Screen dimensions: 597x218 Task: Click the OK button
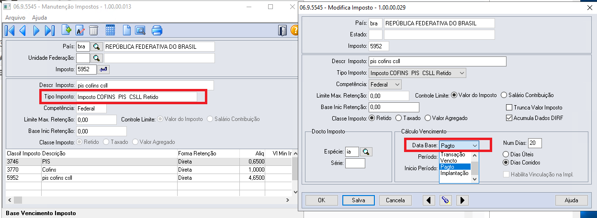pyautogui.click(x=321, y=200)
